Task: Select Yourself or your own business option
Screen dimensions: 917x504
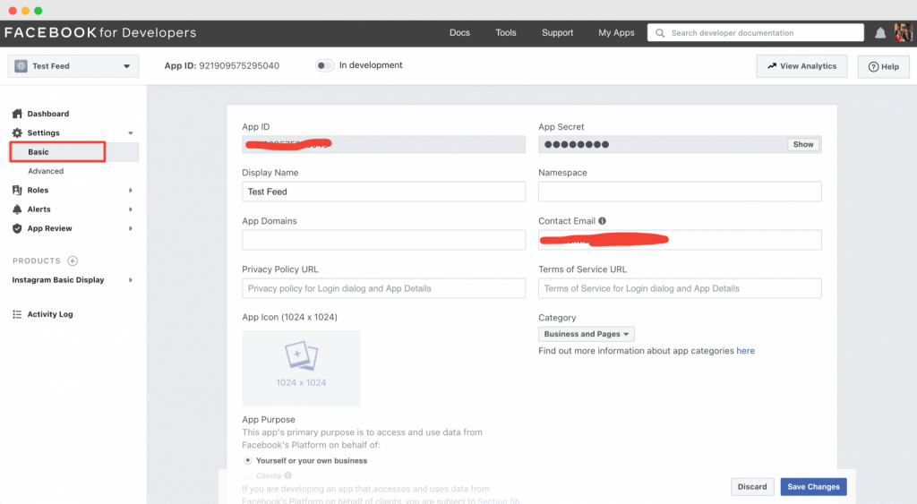Action: [x=248, y=461]
